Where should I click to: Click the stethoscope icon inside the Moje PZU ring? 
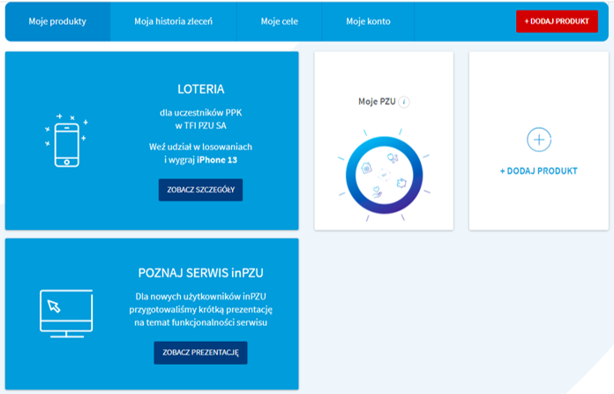tap(393, 158)
